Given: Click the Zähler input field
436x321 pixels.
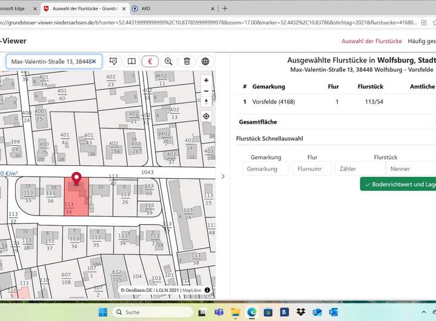Looking at the screenshot, I should tap(359, 169).
